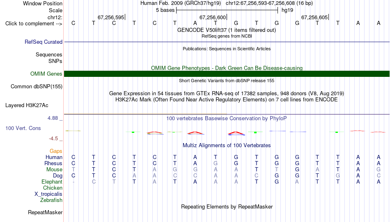The image size is (390, 222).
Task: Click the orange Gaps label
Action: [x=56, y=151]
